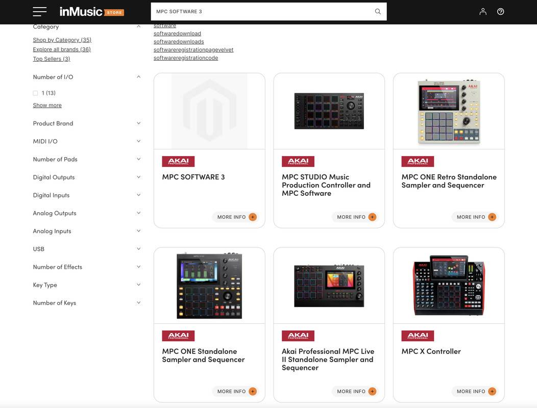
Task: Click the plus icon on the MPC X Controller card
Action: tap(492, 391)
